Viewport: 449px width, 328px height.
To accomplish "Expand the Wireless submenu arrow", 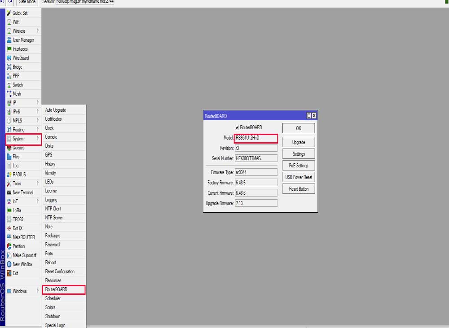I will tap(38, 31).
